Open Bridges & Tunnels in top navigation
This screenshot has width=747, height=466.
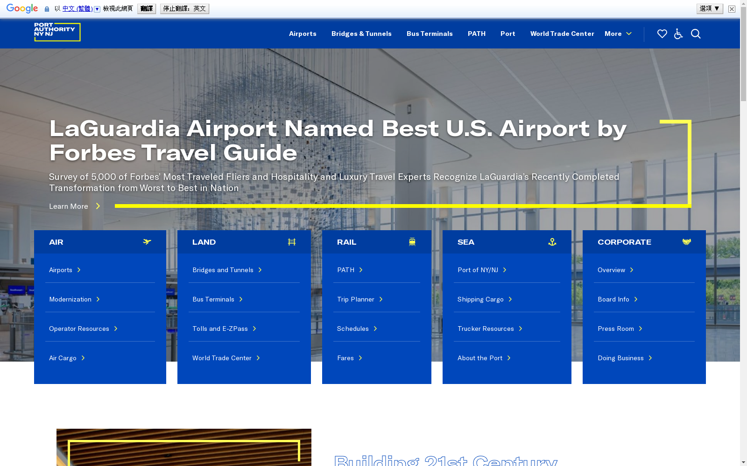coord(361,34)
